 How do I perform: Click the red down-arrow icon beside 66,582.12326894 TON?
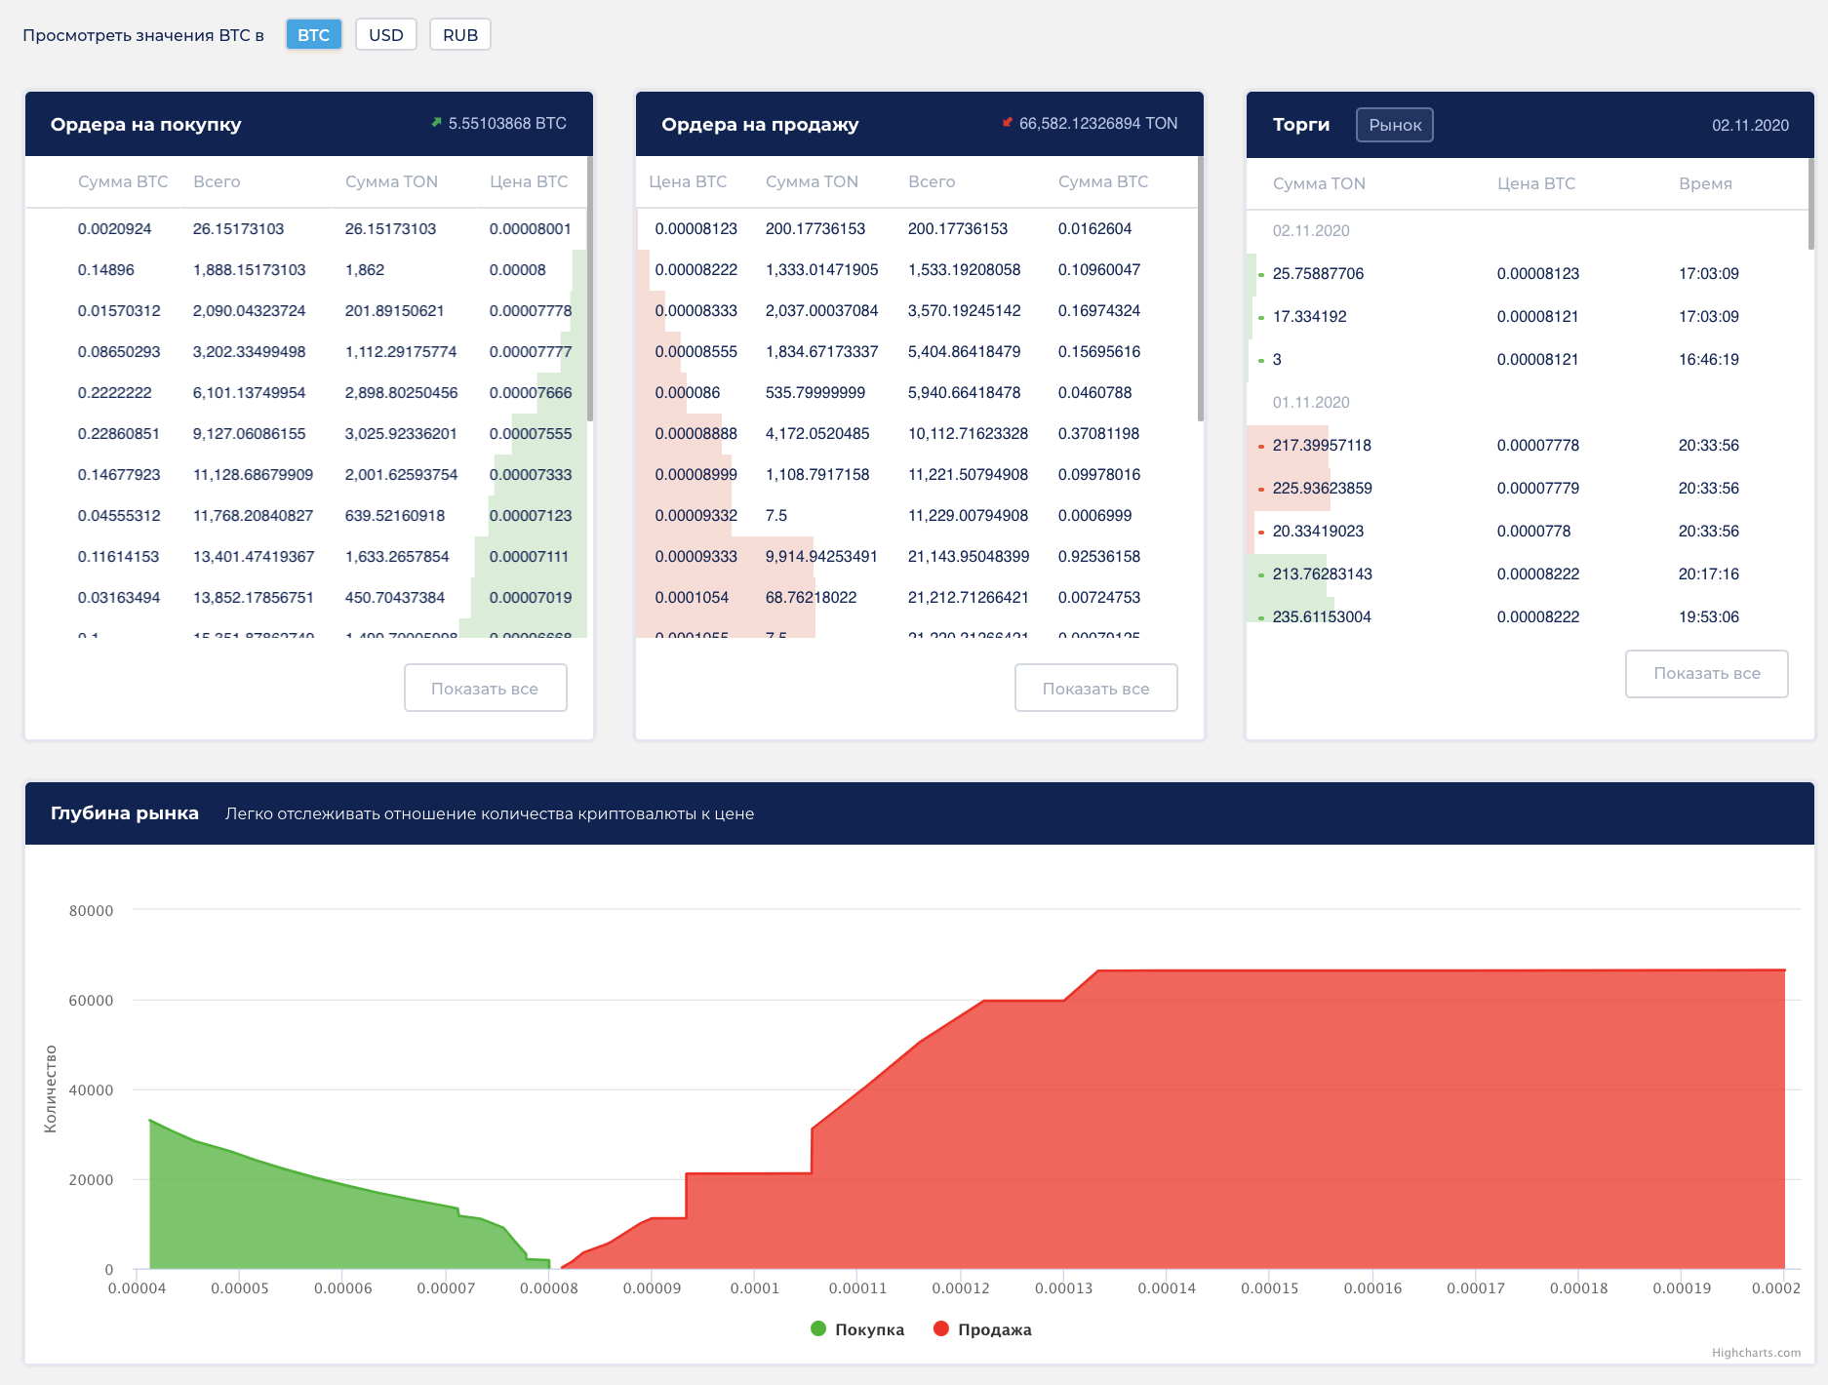coord(1008,123)
